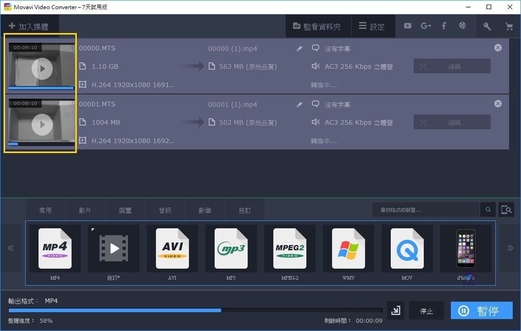The width and height of the screenshot is (521, 331).
Task: Click the Google+ icon in top toolbar
Action: (x=426, y=26)
